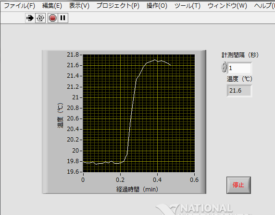This screenshot has width=275, height=215.
Task: Click the 経過時間 (min) x-axis label
Action: (137, 189)
